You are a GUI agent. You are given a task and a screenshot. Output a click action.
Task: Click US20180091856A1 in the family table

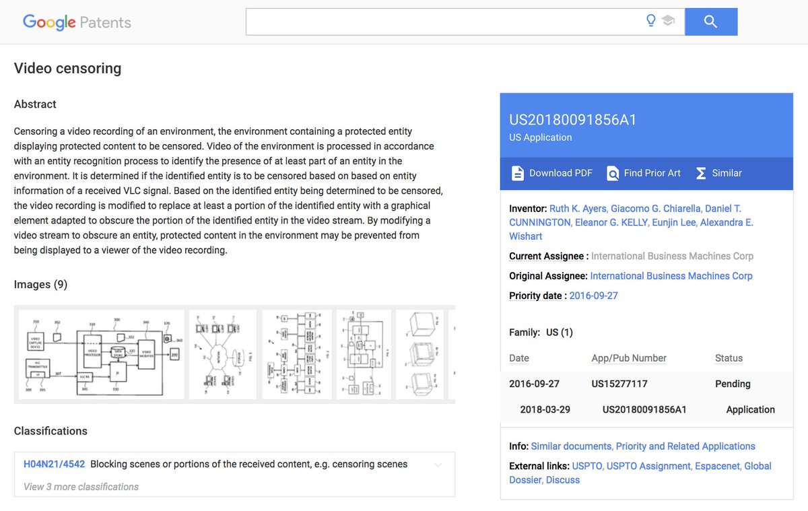(644, 409)
